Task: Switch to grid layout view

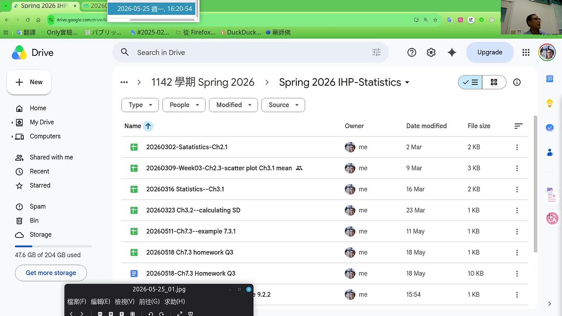Action: coord(494,82)
